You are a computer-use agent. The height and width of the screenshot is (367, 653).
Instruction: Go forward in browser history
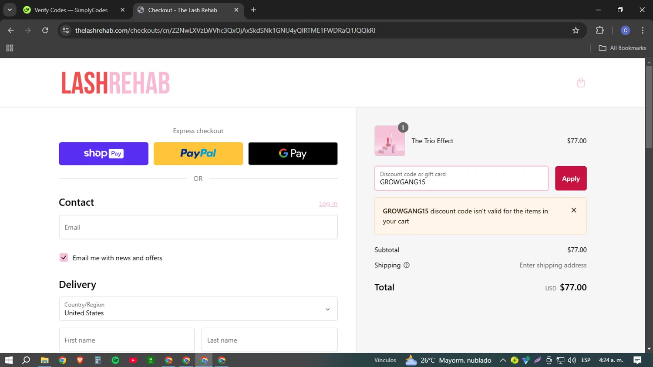(x=28, y=30)
